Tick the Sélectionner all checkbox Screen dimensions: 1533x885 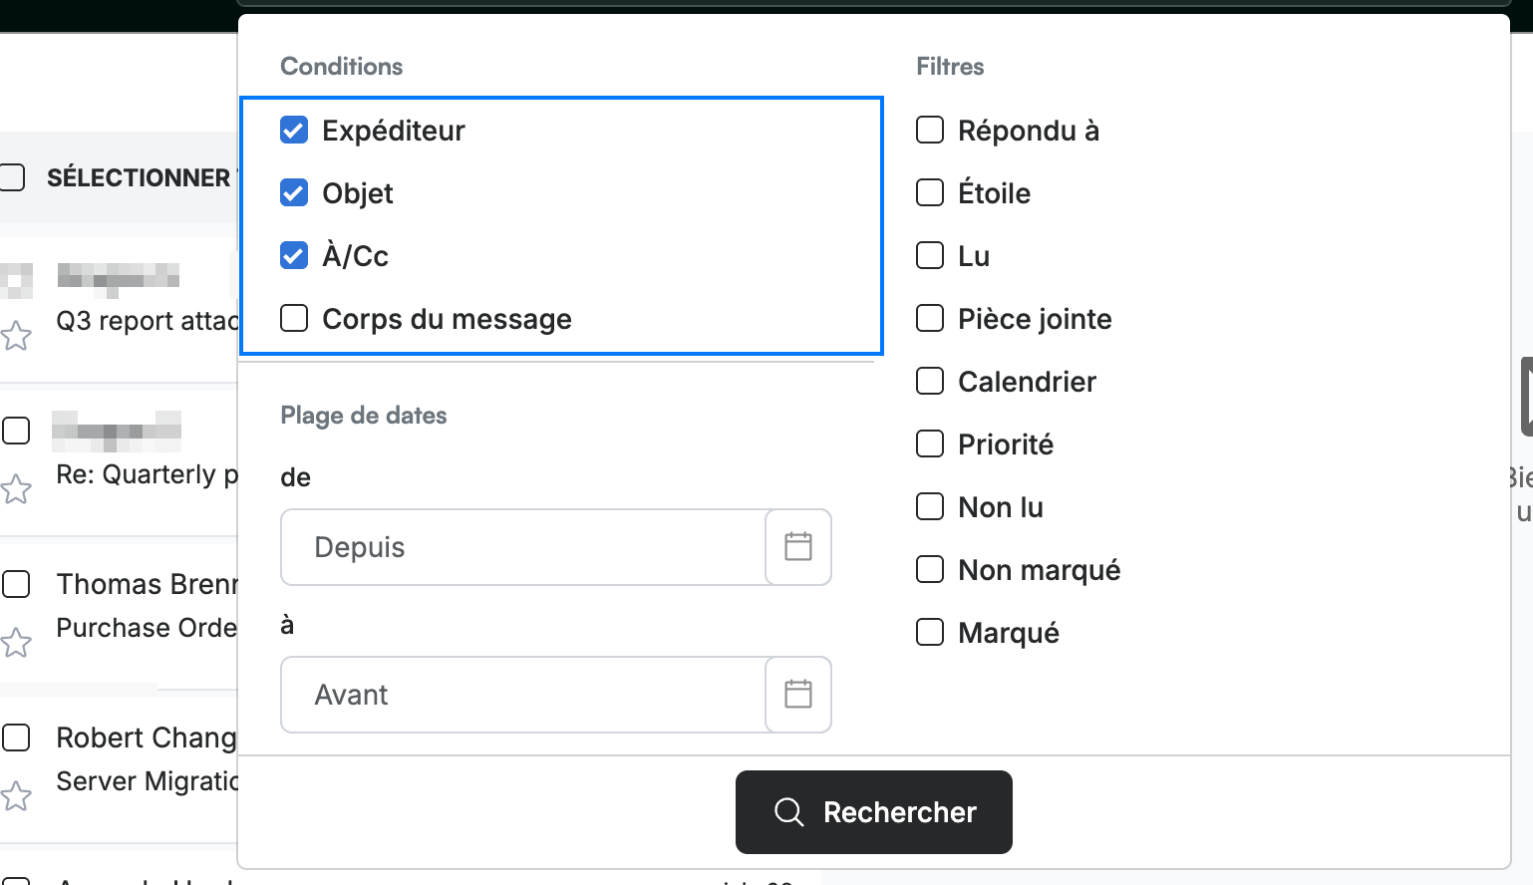pyautogui.click(x=12, y=177)
